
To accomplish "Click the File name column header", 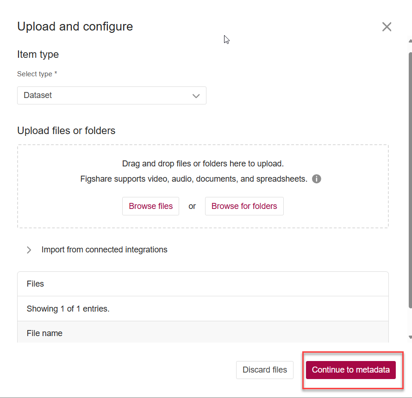I will point(44,333).
